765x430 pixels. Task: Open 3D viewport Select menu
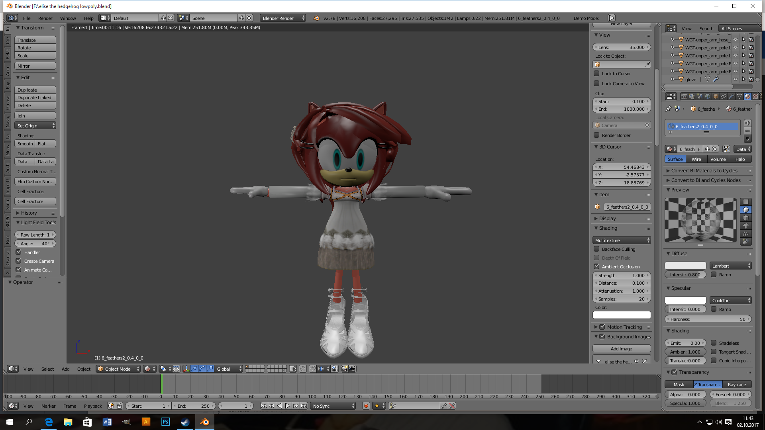tap(47, 369)
